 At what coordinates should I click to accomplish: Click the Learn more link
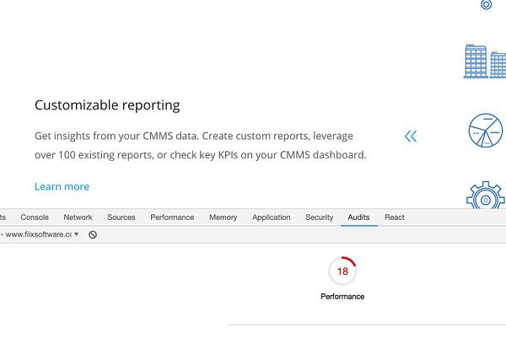[x=62, y=186]
